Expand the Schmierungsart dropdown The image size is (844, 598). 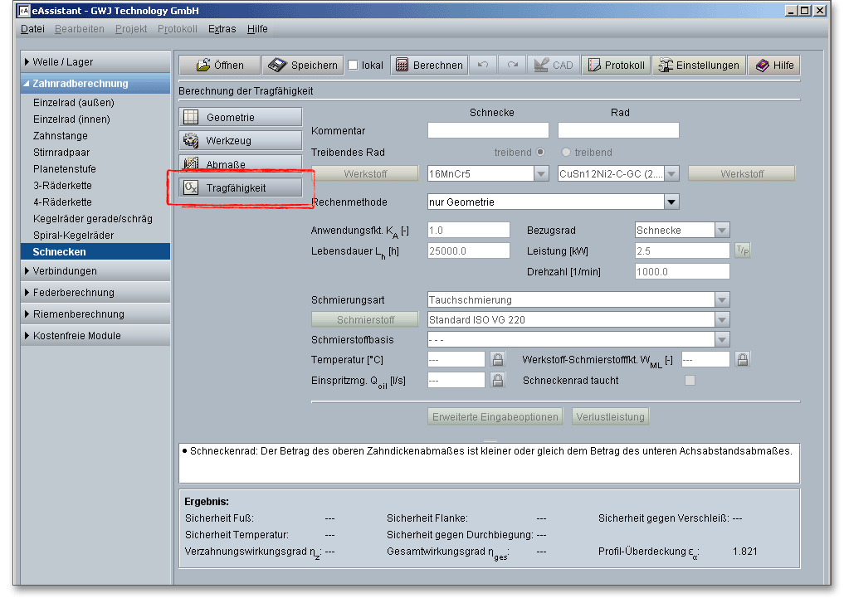click(x=722, y=300)
